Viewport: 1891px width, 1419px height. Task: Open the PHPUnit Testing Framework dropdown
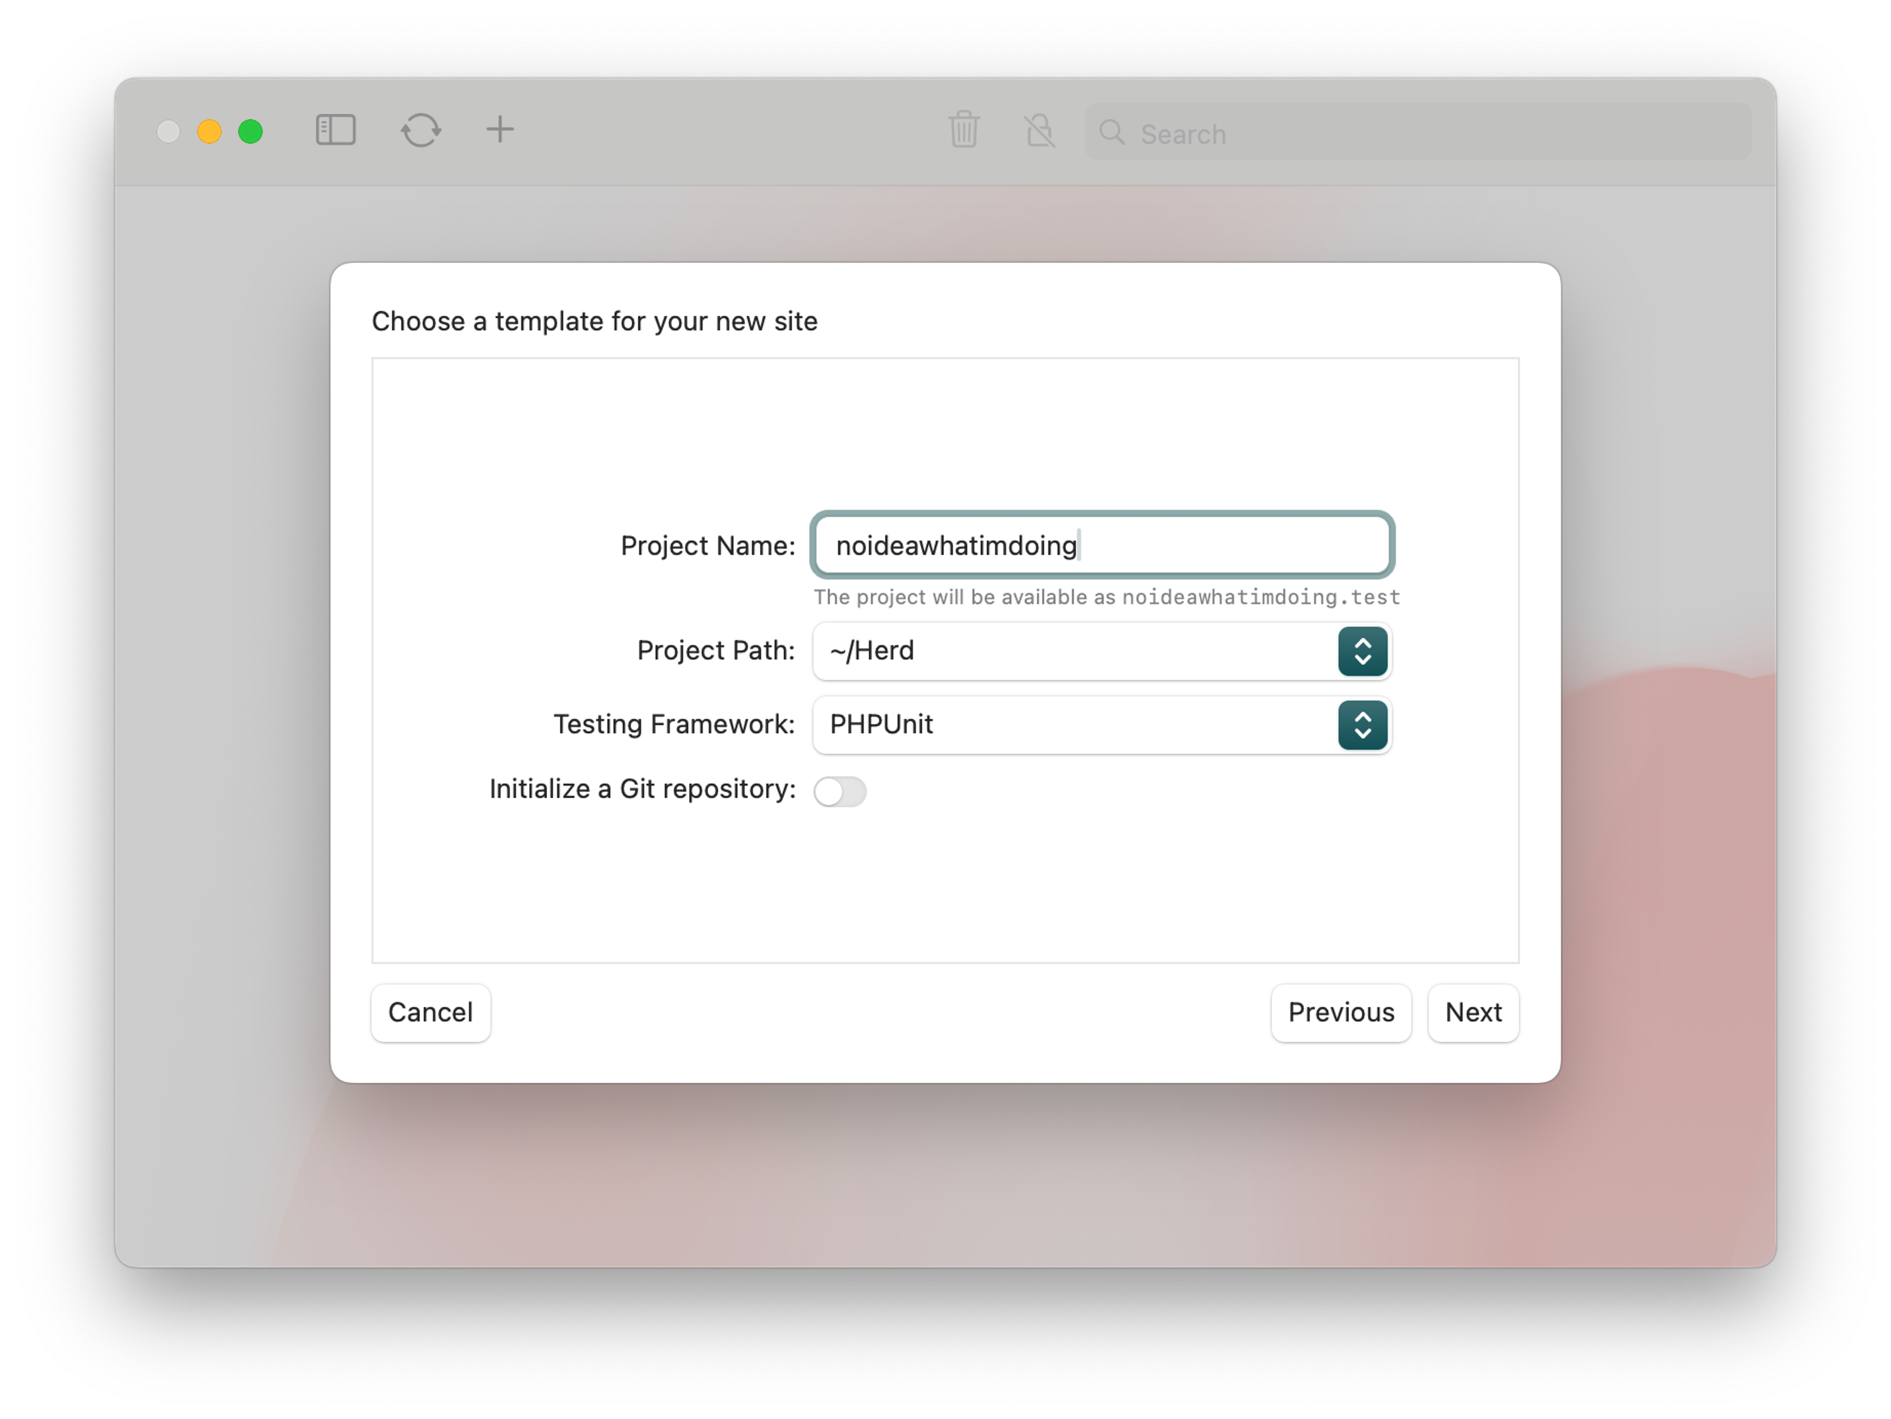1074,725
